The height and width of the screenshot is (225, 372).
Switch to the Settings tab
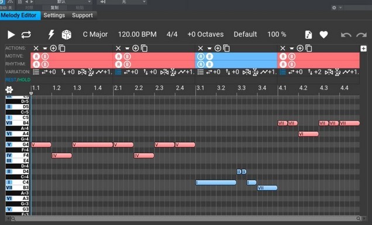54,15
